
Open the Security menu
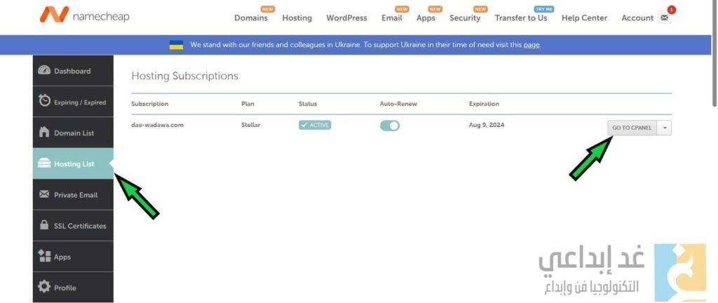465,18
